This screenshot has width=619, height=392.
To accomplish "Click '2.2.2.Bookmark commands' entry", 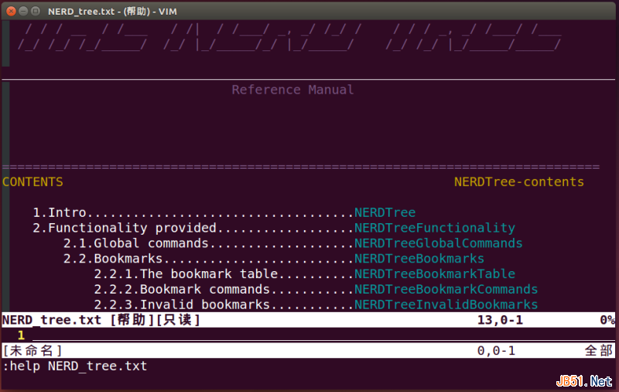I will 182,290.
